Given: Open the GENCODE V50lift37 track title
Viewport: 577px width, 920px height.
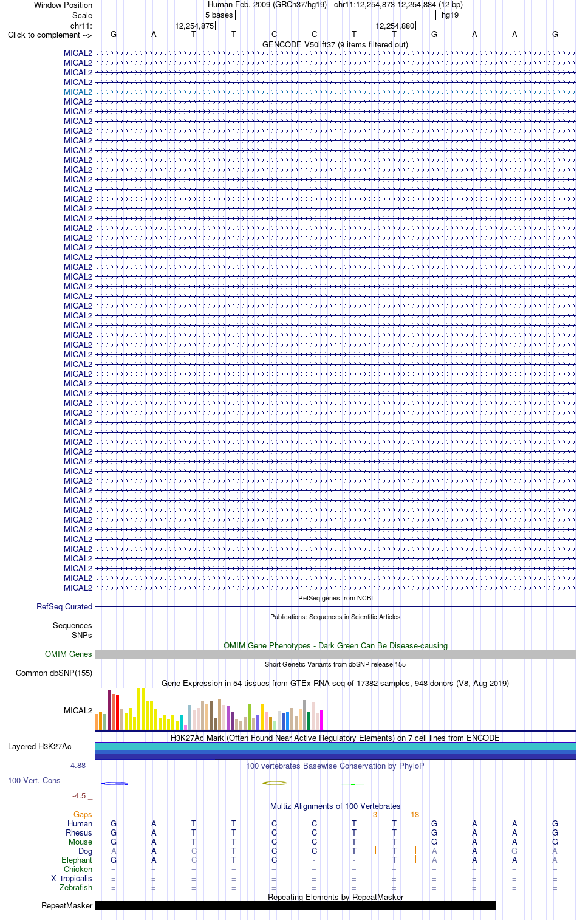Looking at the screenshot, I should click(x=335, y=44).
